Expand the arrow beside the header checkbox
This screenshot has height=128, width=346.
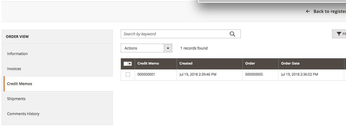click(130, 64)
